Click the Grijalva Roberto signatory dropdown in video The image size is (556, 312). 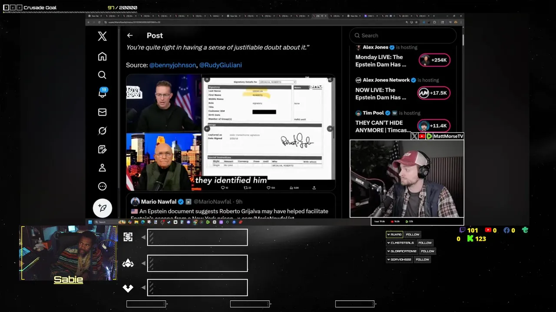[277, 81]
